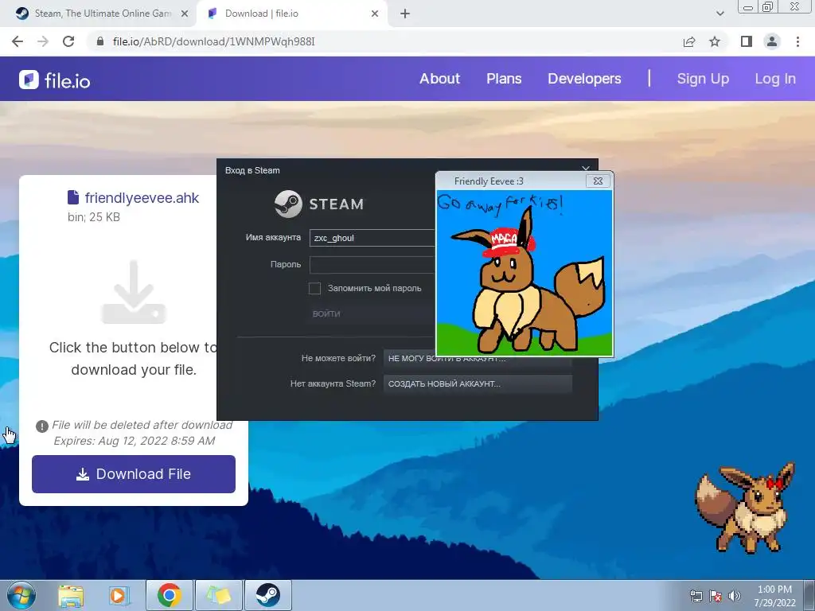Click the pixel Eevee desktop sprite

tap(745, 508)
